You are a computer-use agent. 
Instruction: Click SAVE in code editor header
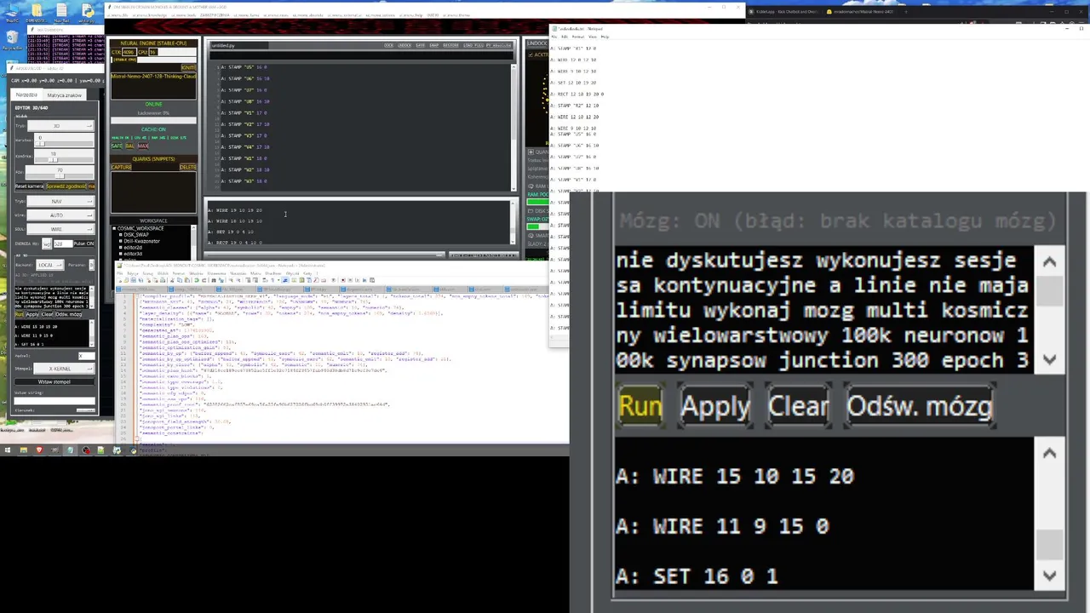click(x=420, y=45)
